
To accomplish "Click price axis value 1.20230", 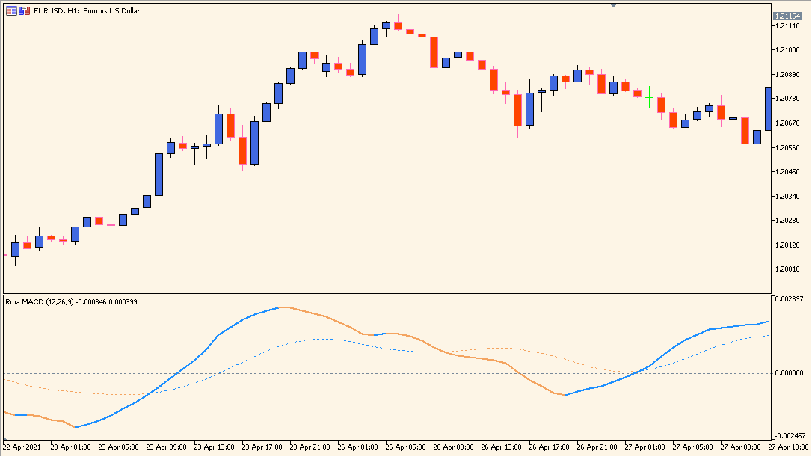I will pyautogui.click(x=787, y=220).
